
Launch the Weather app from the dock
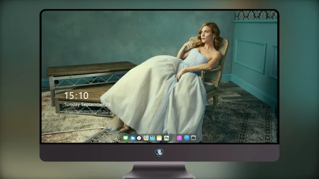133,138
